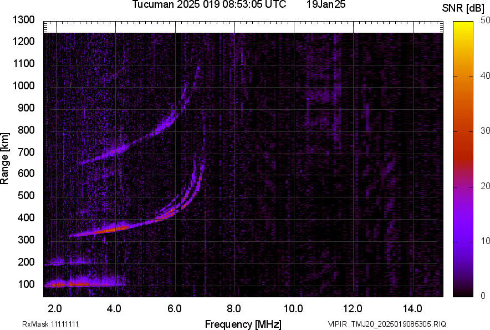
Task: Click the frequency tick label '6.0'
Action: coord(175,309)
